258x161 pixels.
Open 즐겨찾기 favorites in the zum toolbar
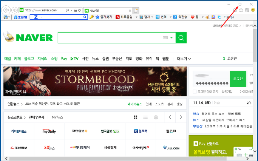(104, 17)
